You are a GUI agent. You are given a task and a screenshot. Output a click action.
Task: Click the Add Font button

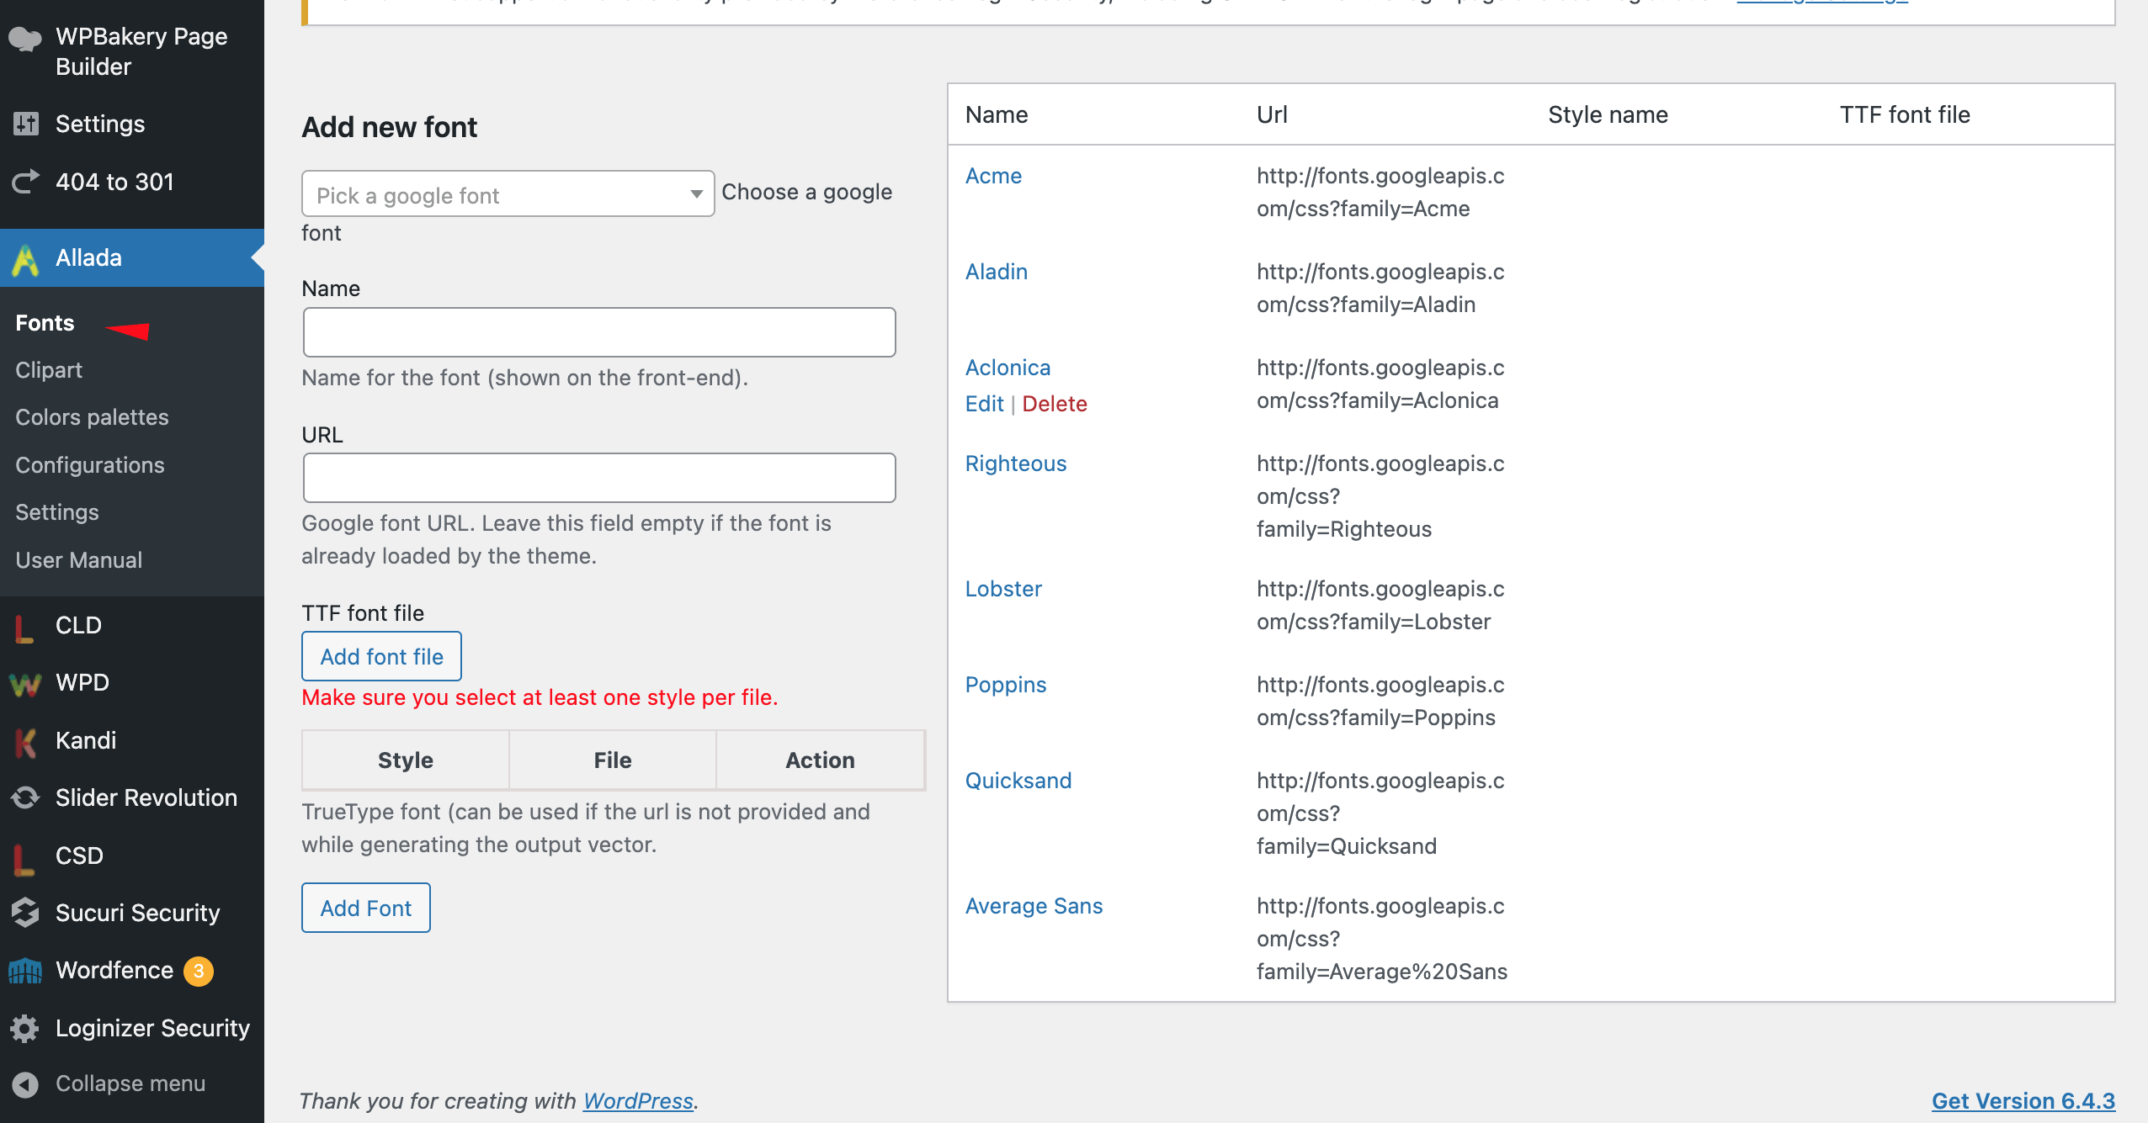pyautogui.click(x=365, y=907)
